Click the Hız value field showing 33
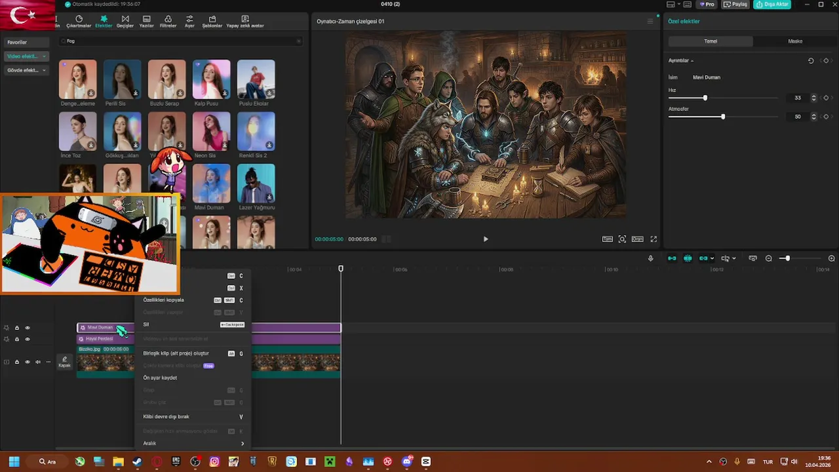 point(797,98)
